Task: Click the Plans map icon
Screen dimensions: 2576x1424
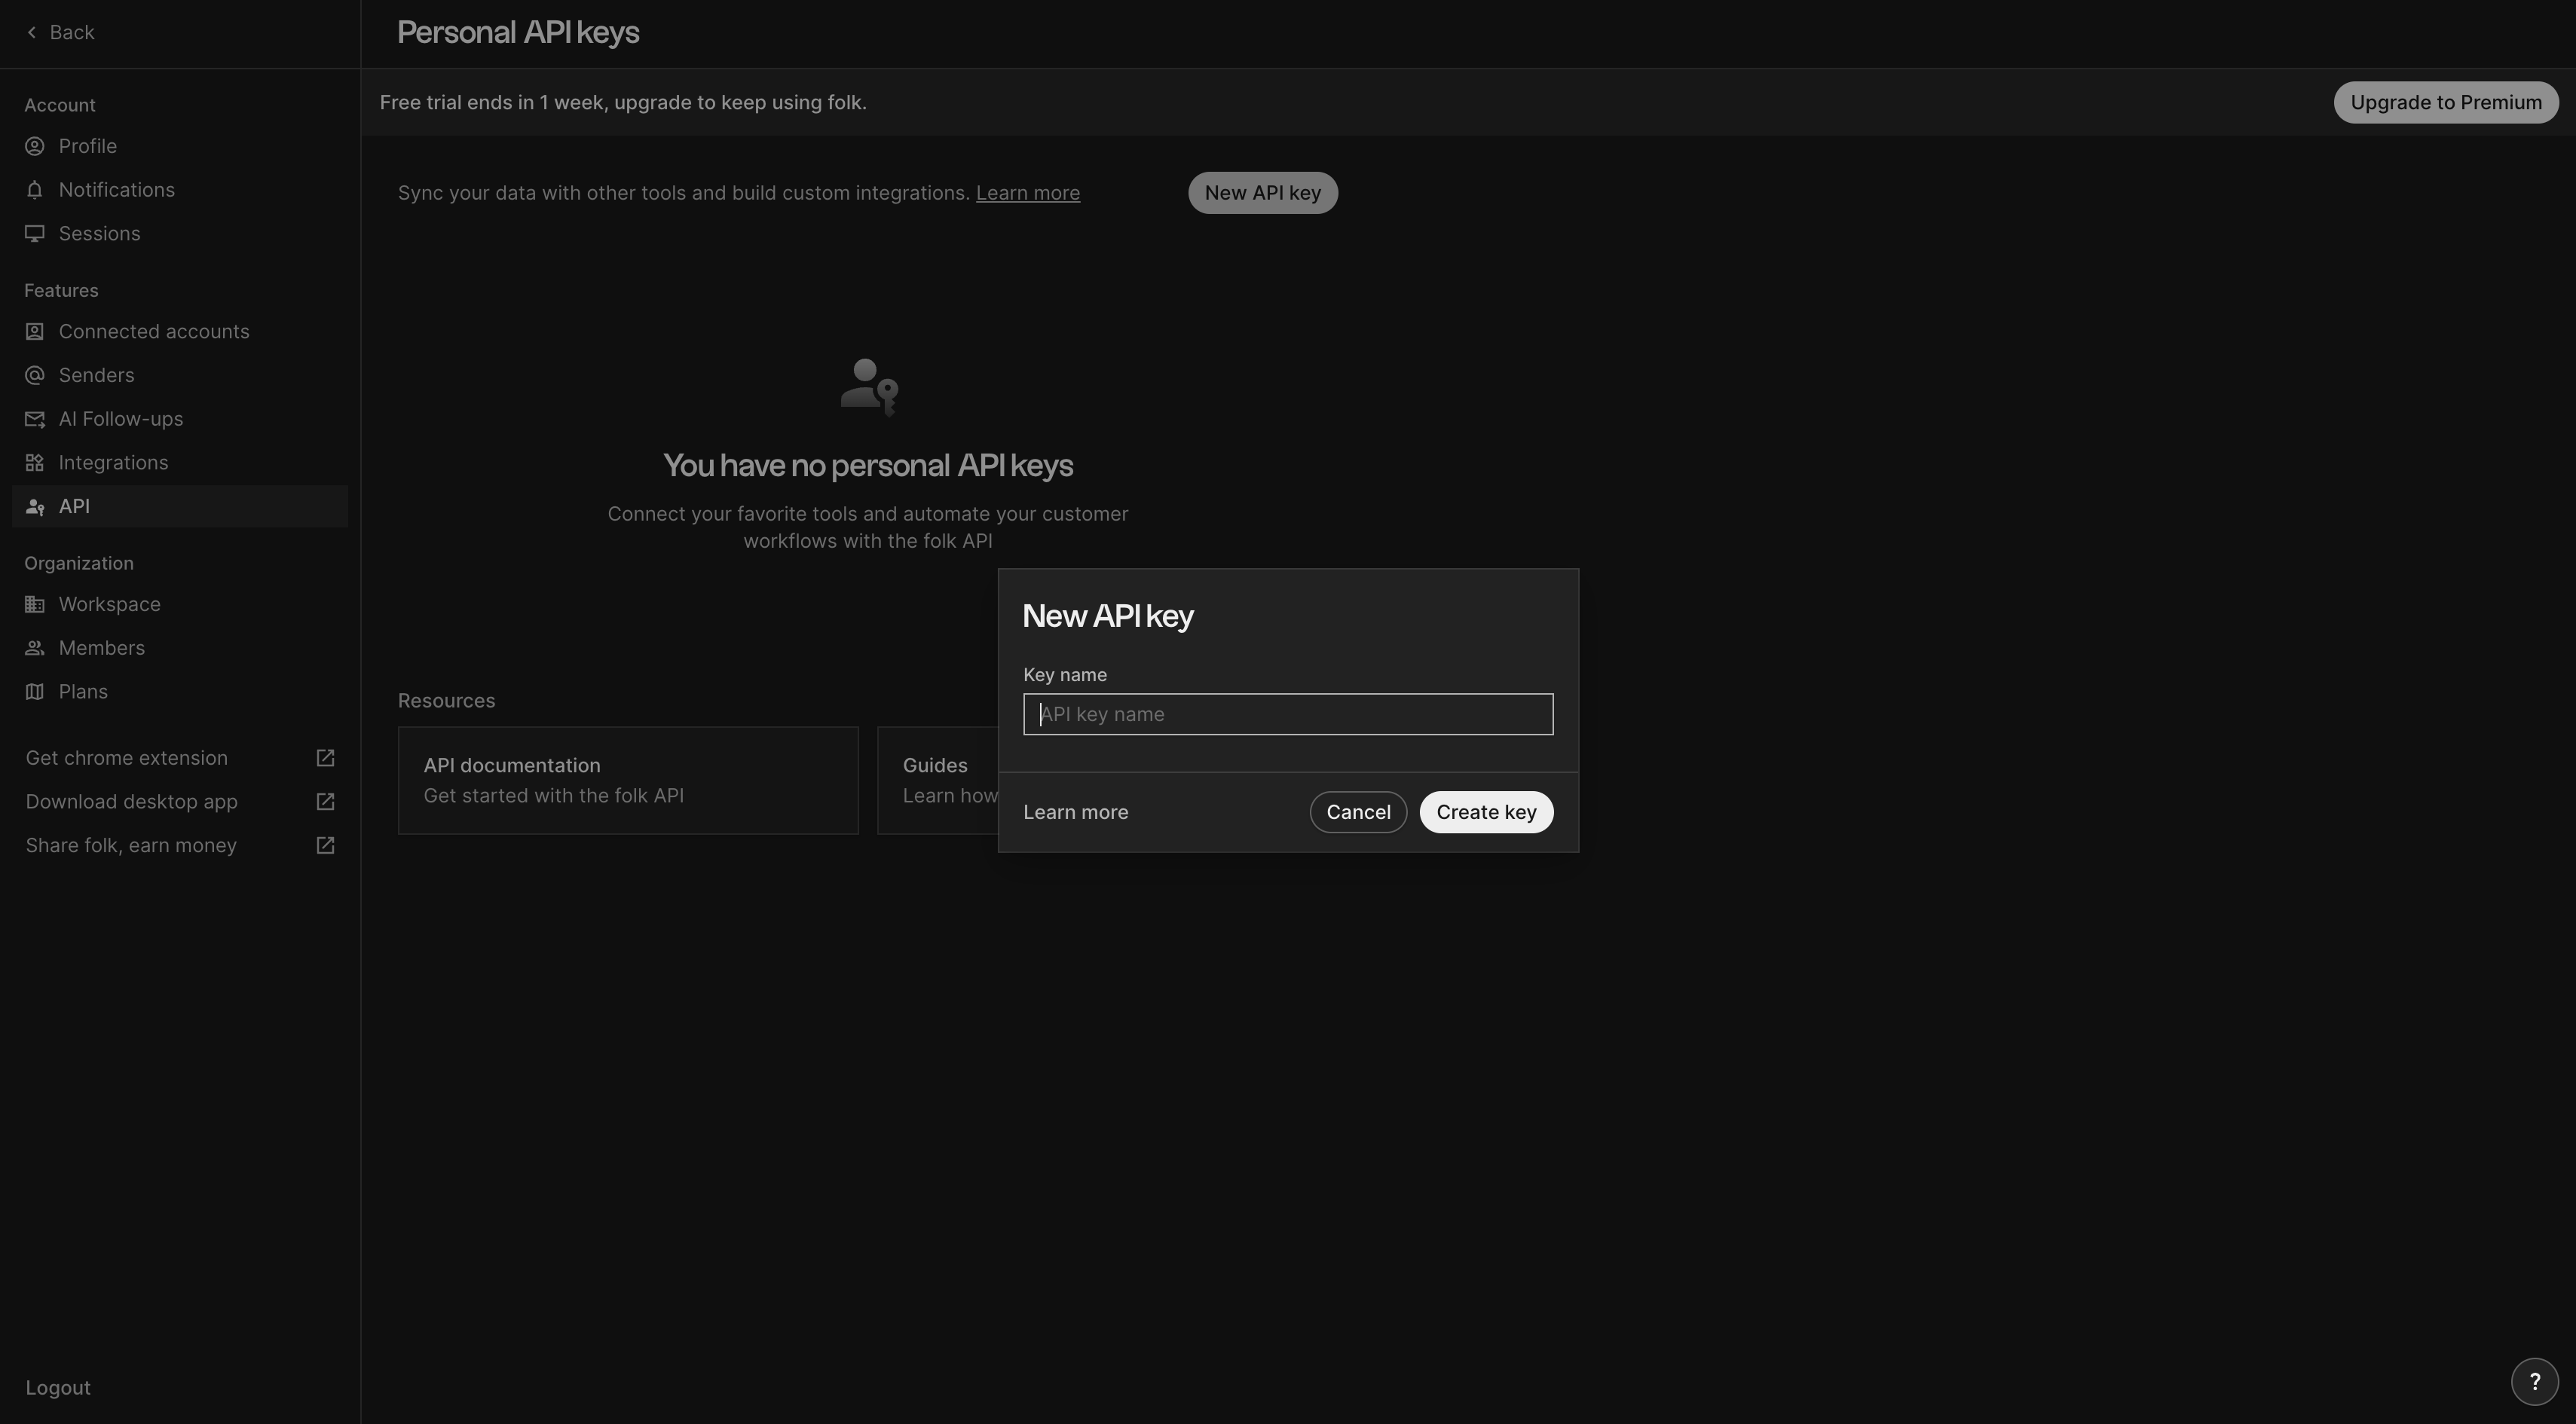Action: 35,692
